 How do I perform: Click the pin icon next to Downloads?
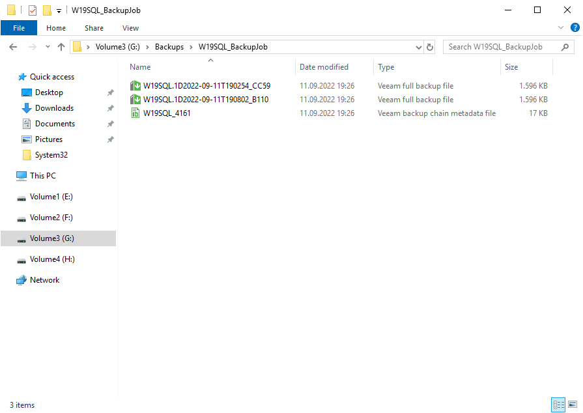pos(111,108)
